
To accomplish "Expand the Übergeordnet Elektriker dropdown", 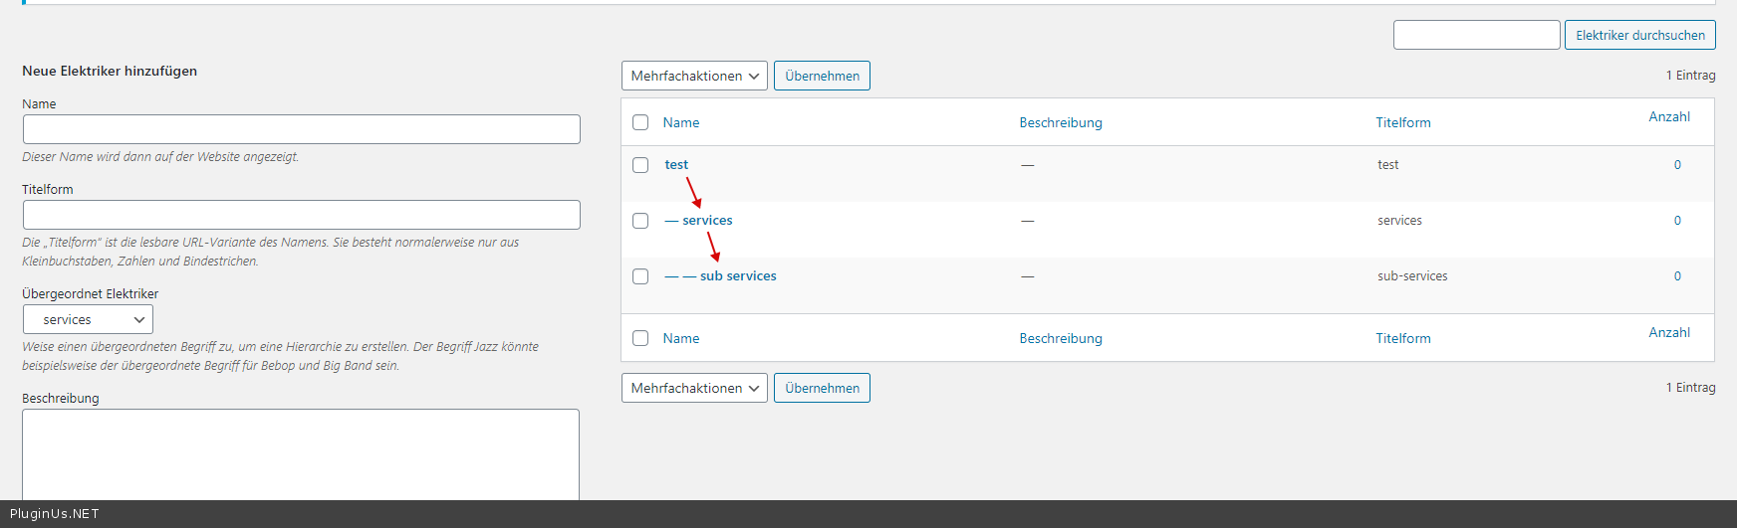I will pyautogui.click(x=88, y=319).
